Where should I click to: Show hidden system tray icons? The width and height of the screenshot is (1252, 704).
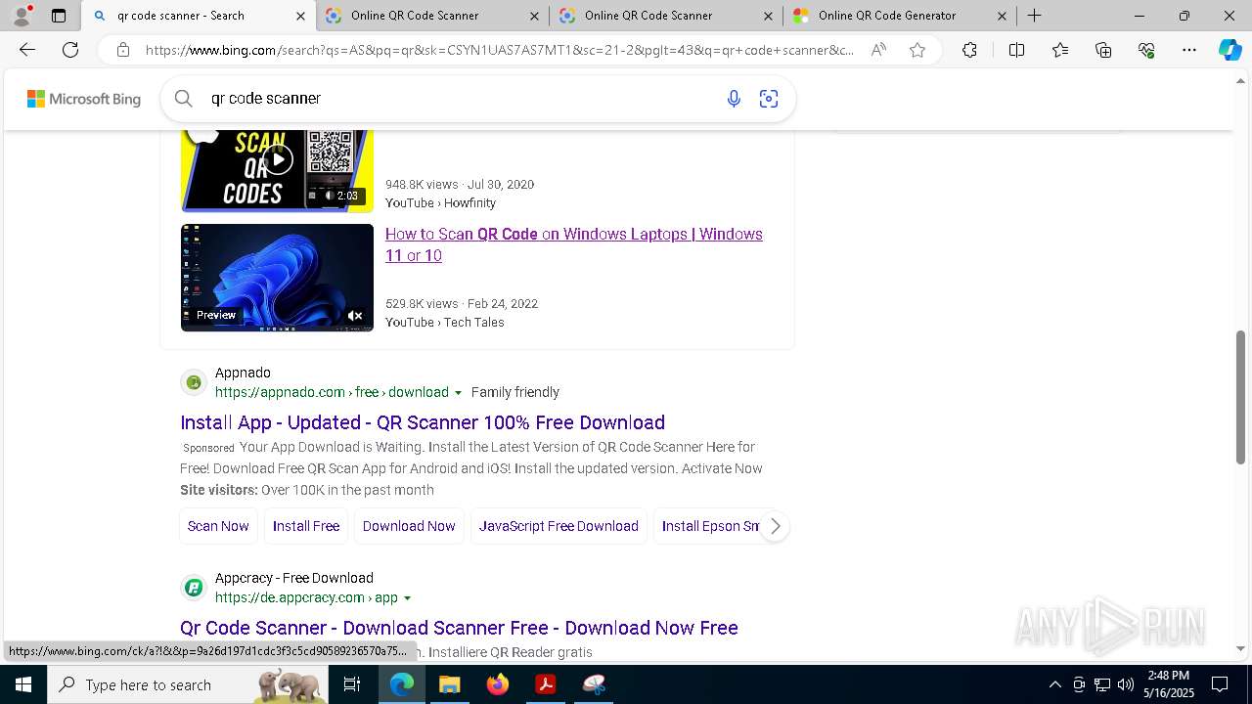(x=1054, y=684)
